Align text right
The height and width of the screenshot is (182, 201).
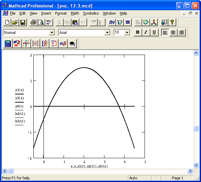tap(181, 33)
